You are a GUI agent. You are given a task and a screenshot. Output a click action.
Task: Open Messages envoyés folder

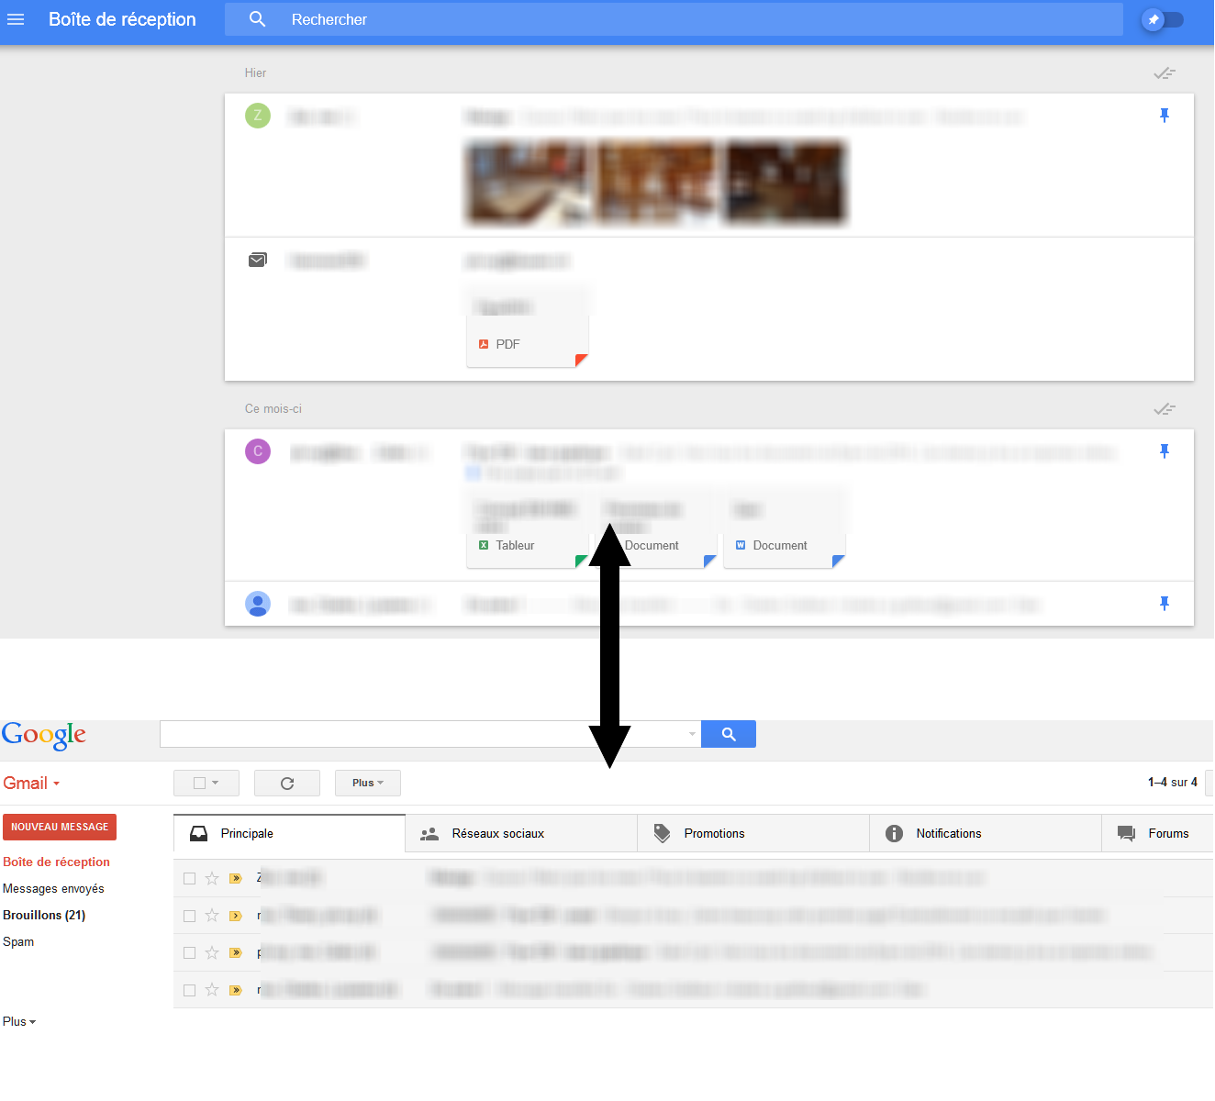[53, 888]
